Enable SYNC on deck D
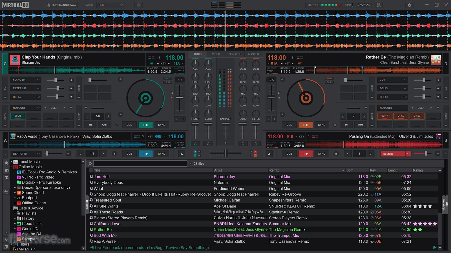The width and height of the screenshot is (451, 253). [322, 125]
